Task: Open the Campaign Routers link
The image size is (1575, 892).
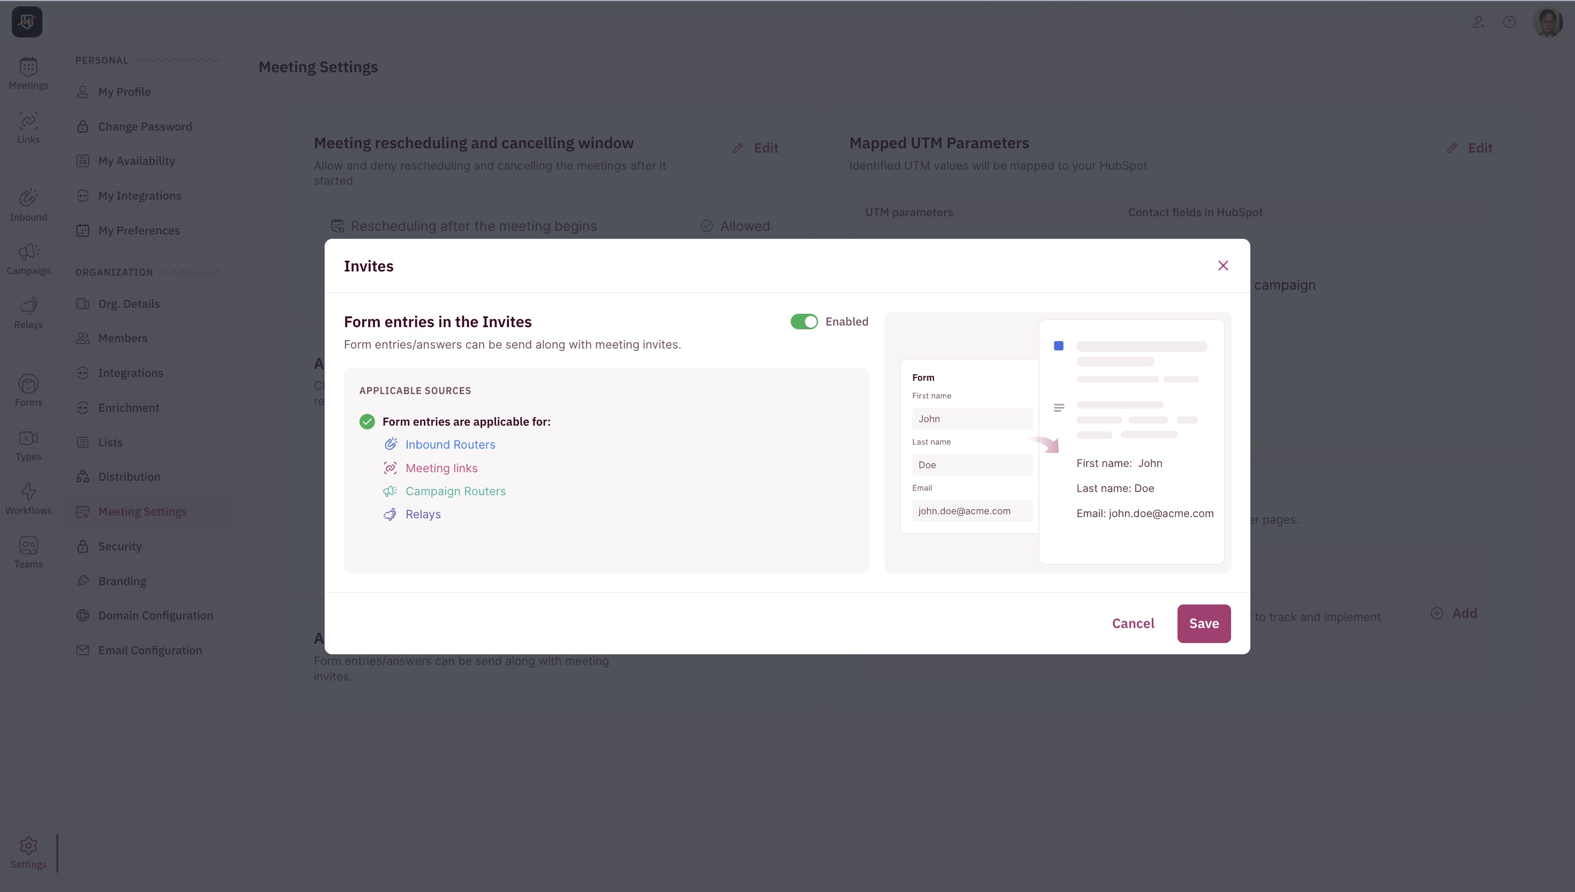Action: [x=455, y=492]
